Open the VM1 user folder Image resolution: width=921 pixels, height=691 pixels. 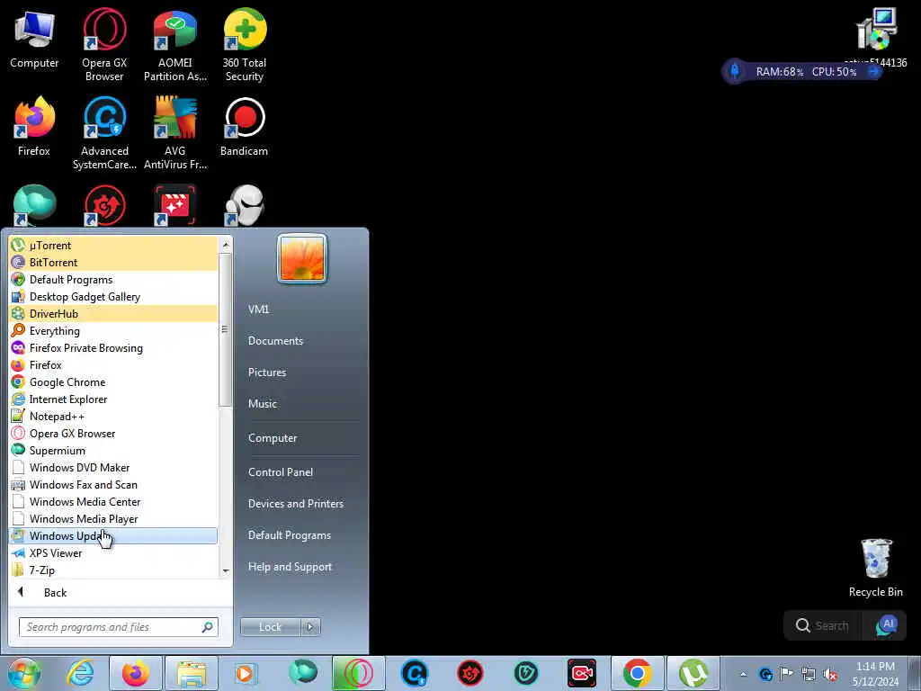[x=258, y=310]
